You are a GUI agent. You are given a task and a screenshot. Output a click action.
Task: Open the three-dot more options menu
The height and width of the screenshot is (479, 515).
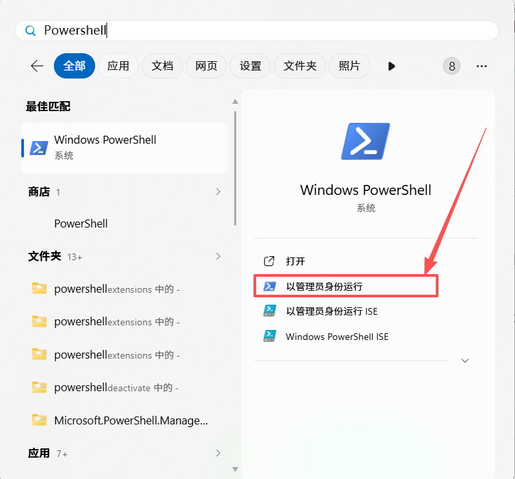(x=482, y=67)
